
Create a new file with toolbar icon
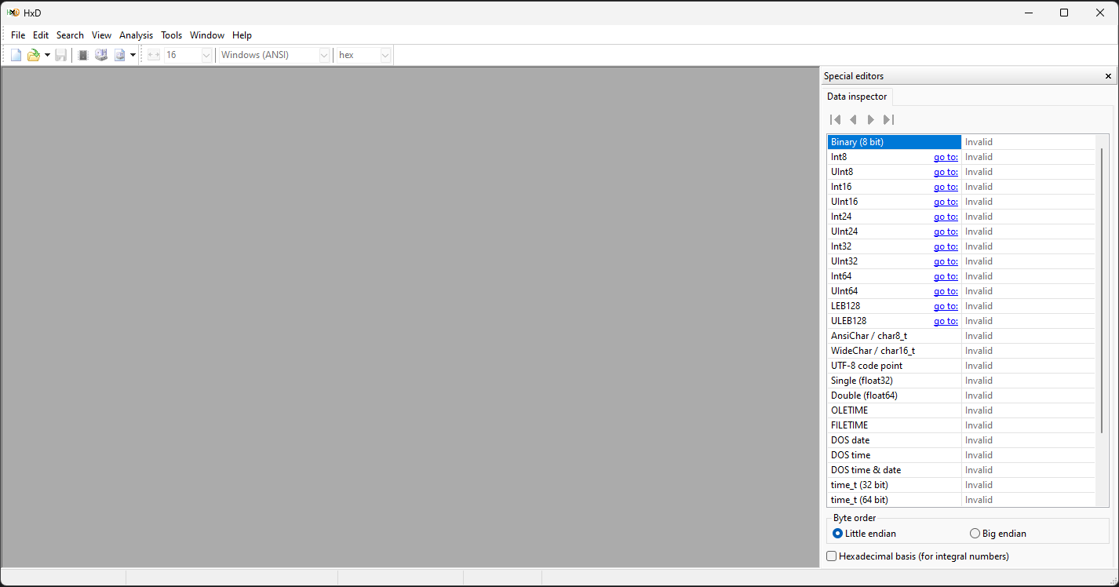tap(16, 55)
